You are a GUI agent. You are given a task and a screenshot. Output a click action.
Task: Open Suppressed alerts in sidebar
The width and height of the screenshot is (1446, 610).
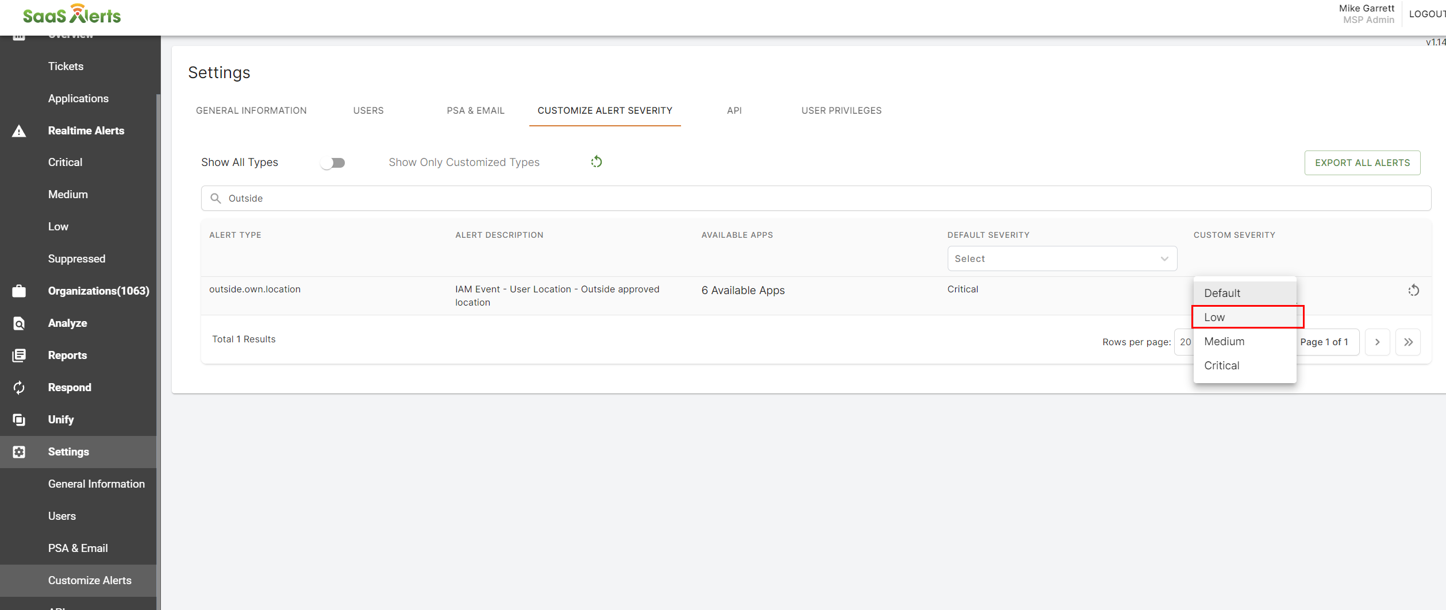78,258
